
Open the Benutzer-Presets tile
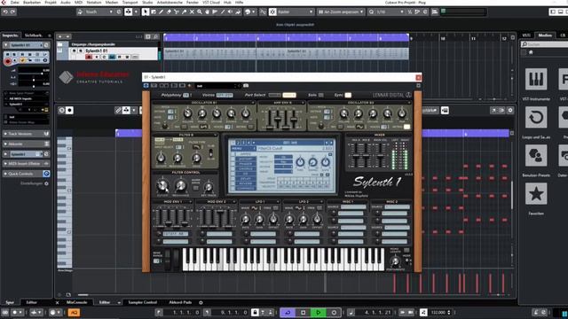coord(536,156)
